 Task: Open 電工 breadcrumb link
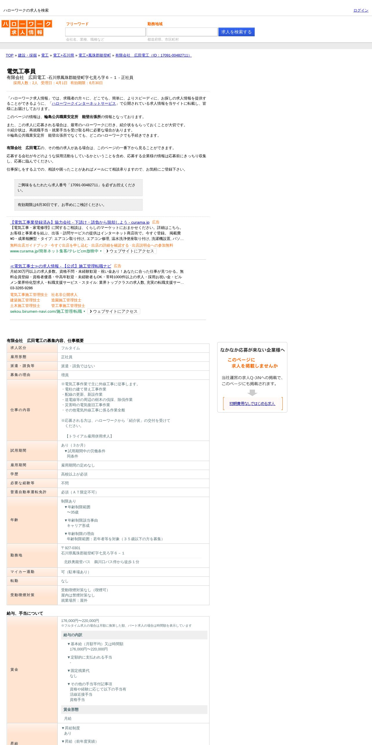[45, 55]
